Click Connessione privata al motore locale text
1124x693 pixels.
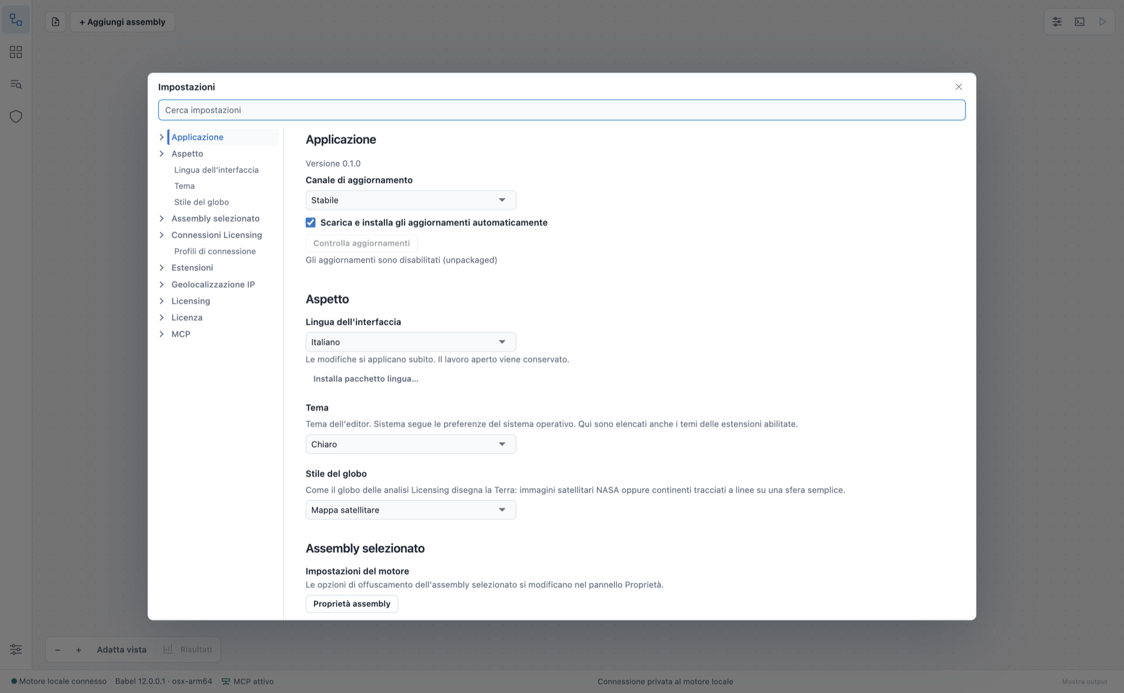(665, 681)
